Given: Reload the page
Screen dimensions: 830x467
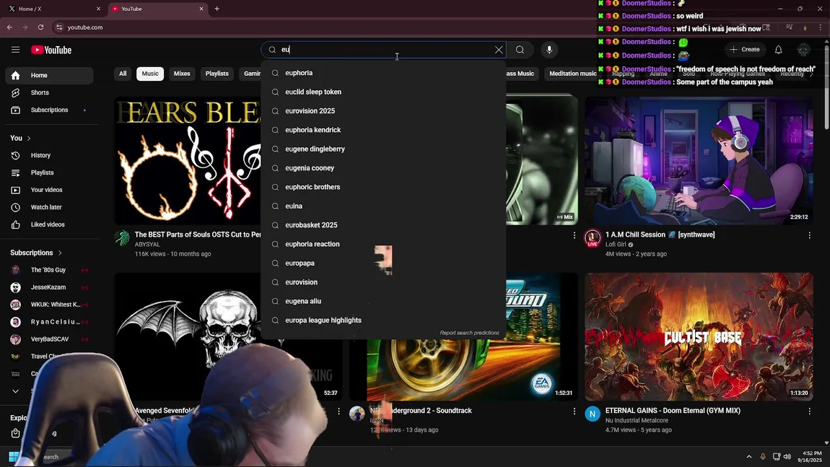Looking at the screenshot, I should 41,27.
